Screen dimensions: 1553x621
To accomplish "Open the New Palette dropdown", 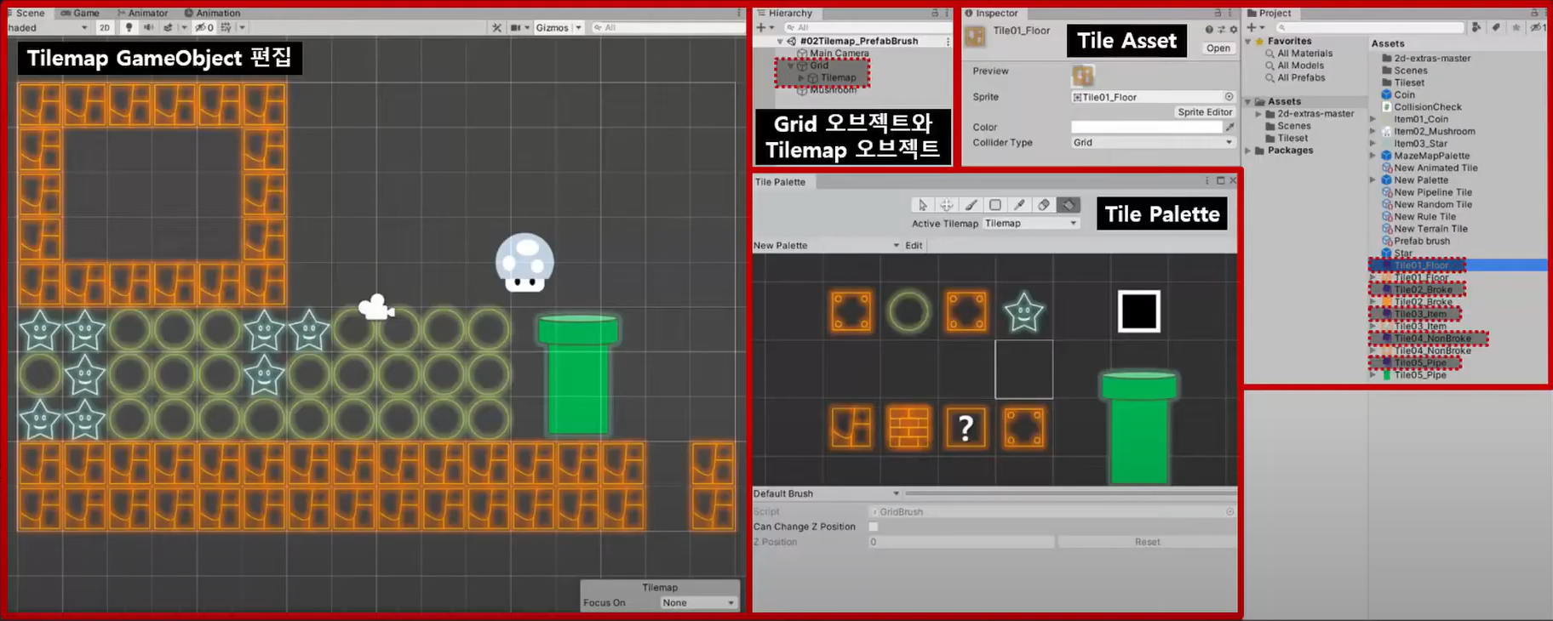I will (826, 246).
